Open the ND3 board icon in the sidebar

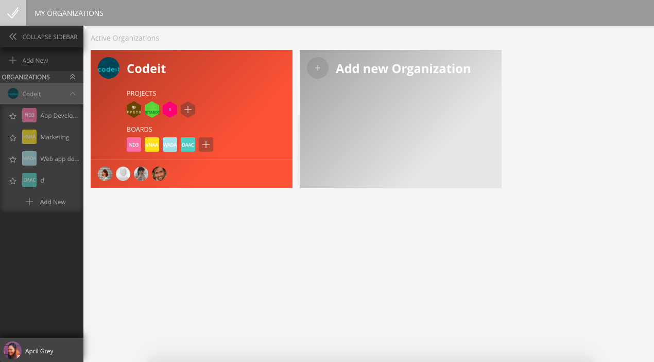coord(29,115)
